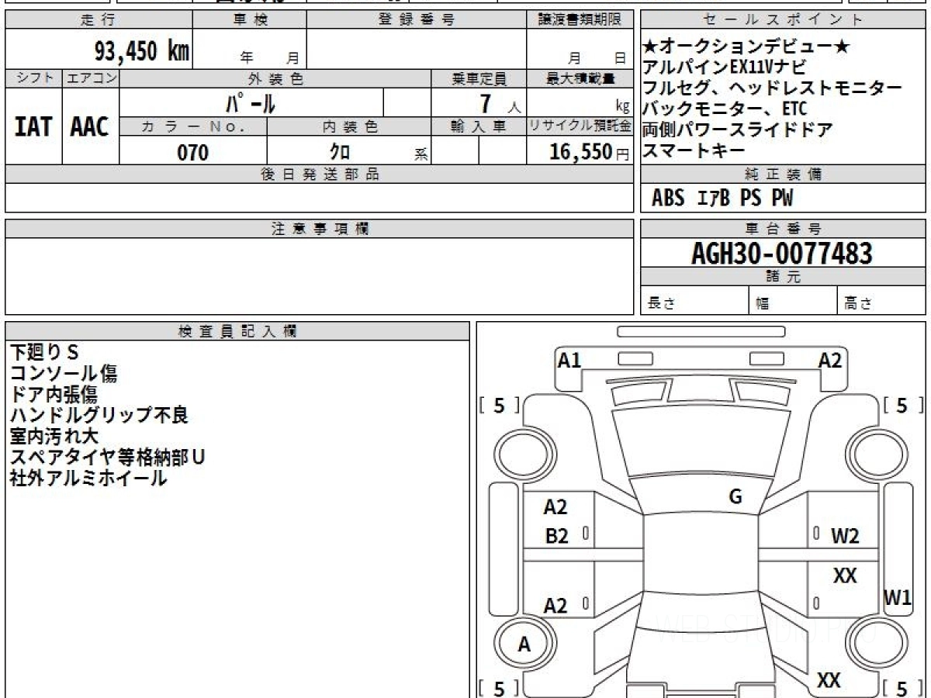Click the スペアタイヤ等格納部U note
The width and height of the screenshot is (931, 698).
coord(107,458)
